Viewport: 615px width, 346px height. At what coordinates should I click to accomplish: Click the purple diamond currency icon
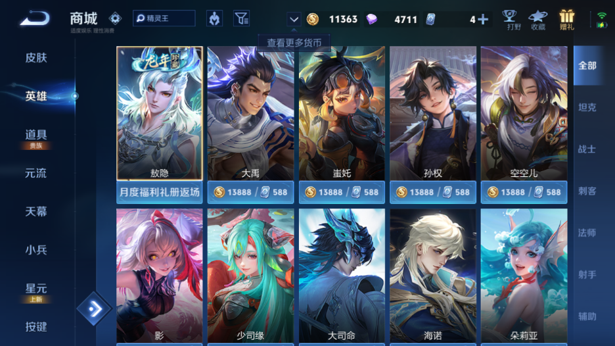point(371,19)
